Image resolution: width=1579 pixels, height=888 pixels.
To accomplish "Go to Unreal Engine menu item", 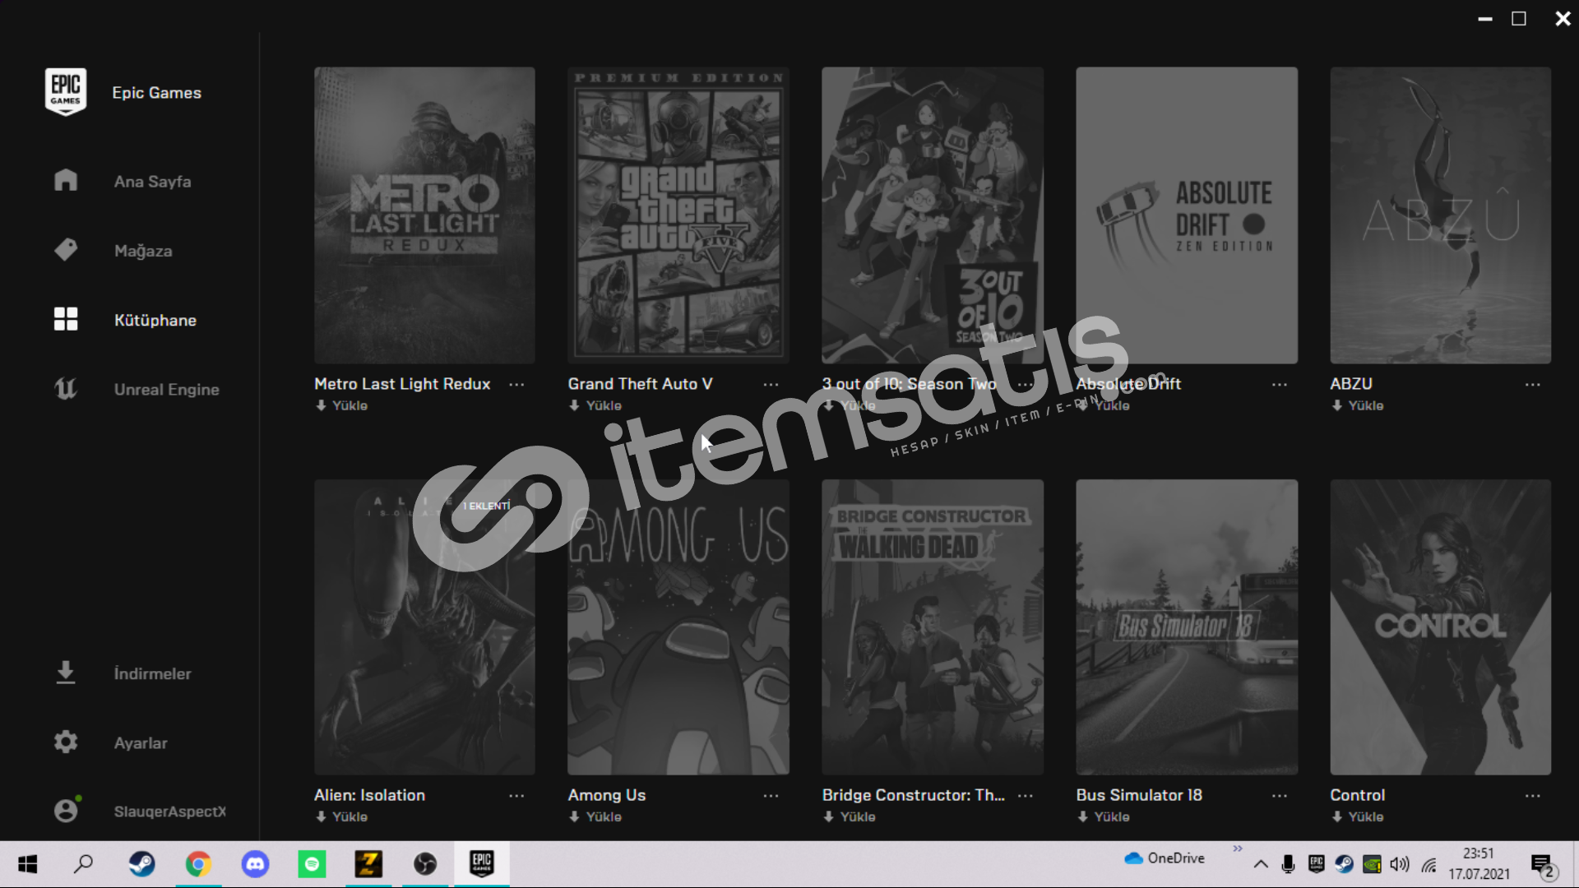I will tap(167, 390).
